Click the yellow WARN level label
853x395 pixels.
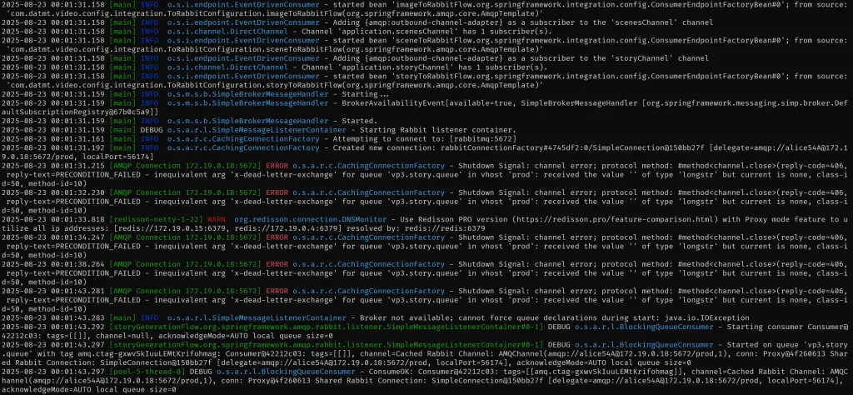(x=217, y=219)
